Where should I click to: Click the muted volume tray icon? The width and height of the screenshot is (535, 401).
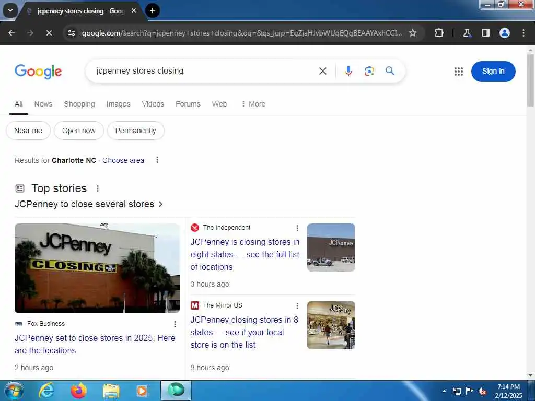482,392
